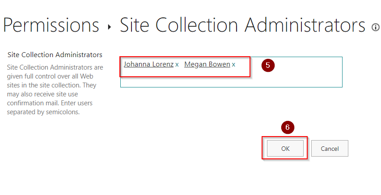Remove Johanna Lorenz with the x icon
The image size is (381, 195).
pyautogui.click(x=177, y=65)
